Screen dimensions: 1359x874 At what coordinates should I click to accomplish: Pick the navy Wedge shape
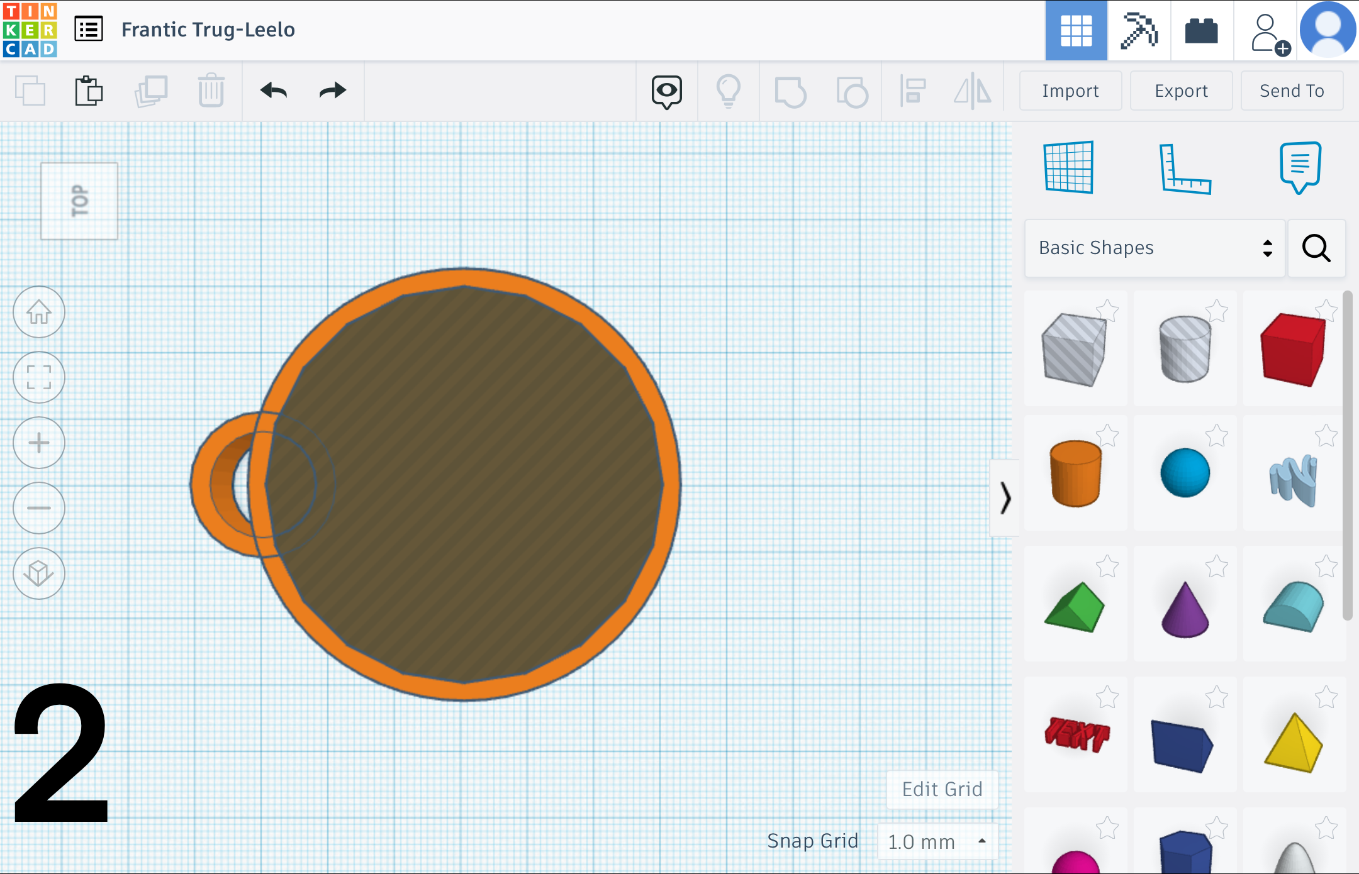(x=1183, y=746)
